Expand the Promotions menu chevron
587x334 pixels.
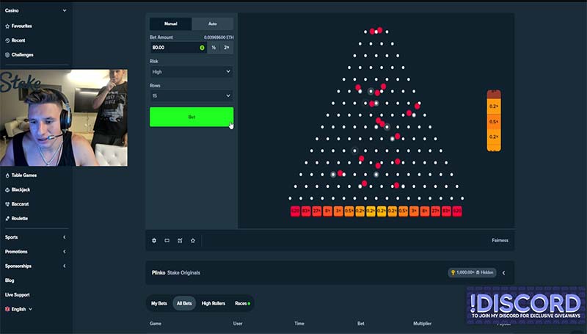click(x=65, y=252)
